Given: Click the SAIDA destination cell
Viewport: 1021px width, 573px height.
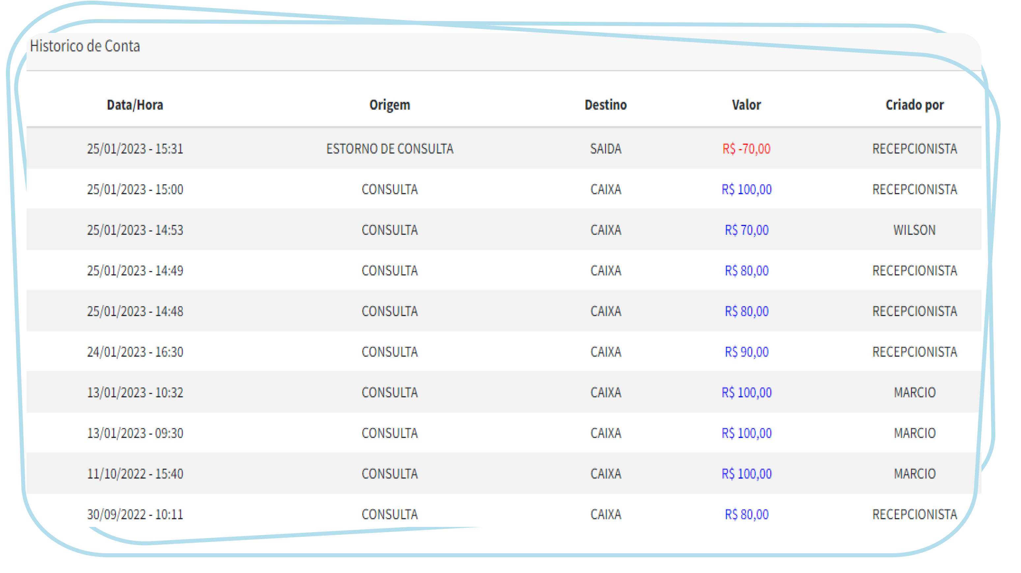Looking at the screenshot, I should [x=605, y=149].
